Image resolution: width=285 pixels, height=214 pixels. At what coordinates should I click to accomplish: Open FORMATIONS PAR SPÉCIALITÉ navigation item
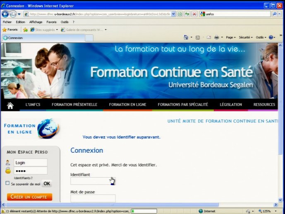(183, 105)
